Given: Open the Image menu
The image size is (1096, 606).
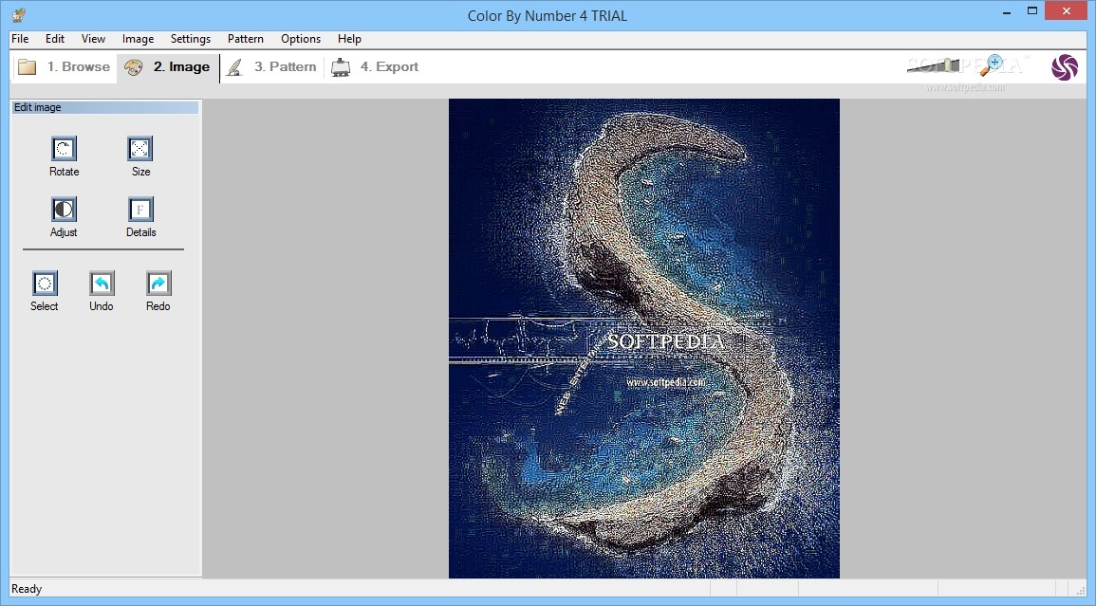Looking at the screenshot, I should tap(138, 39).
